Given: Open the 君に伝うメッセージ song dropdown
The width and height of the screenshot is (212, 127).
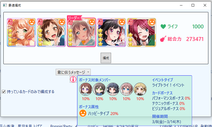Looking at the screenshot, I should coord(73,72).
